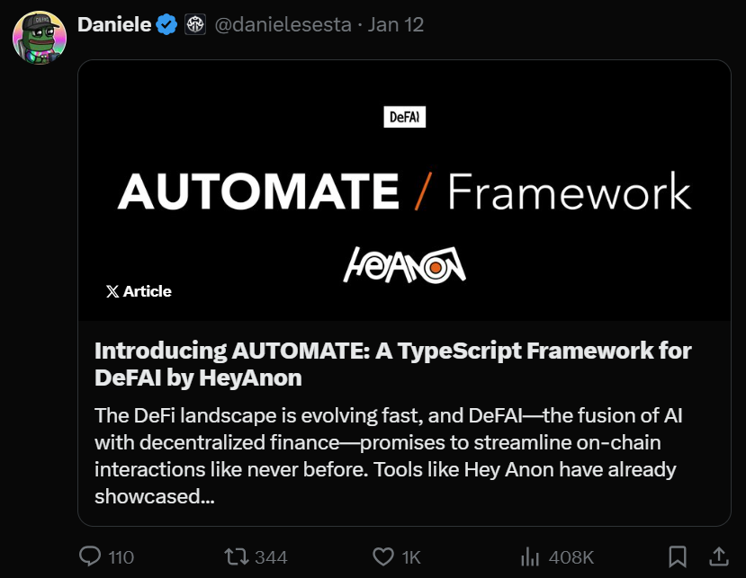
Task: Click the repost arrows icon
Action: 237,556
